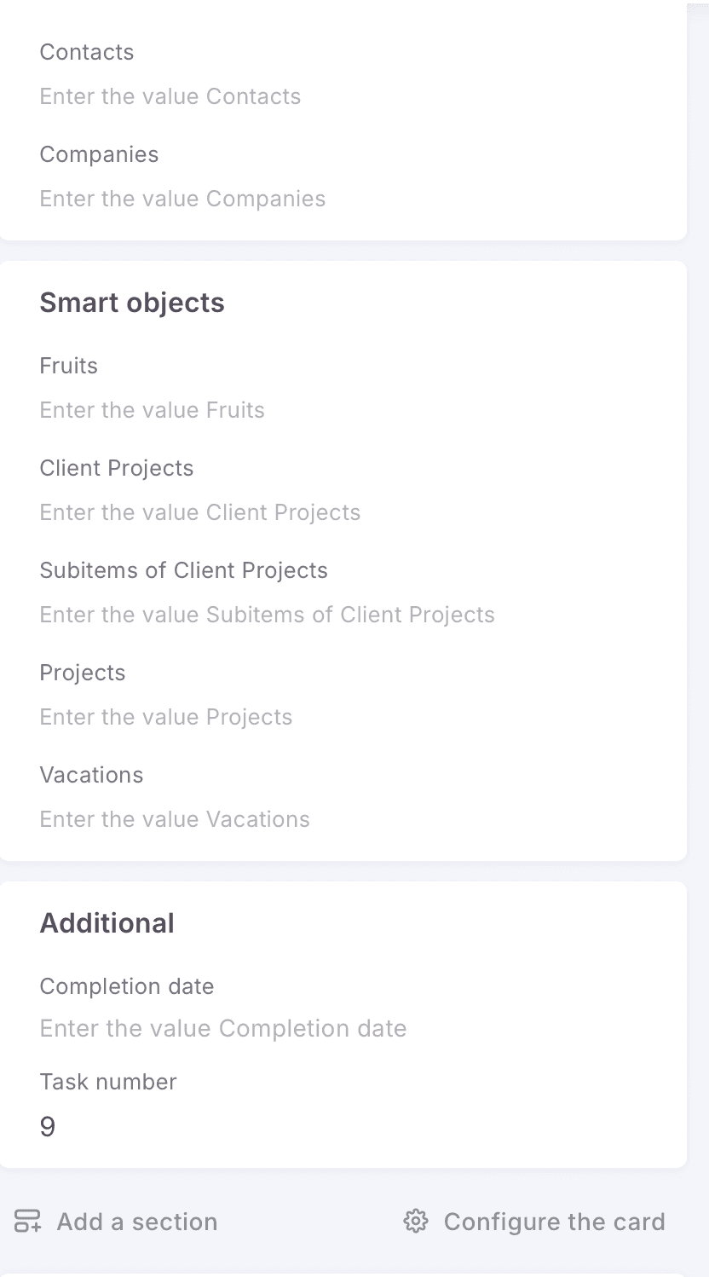This screenshot has height=1277, width=709.
Task: Enter a value in Contacts field
Action: point(170,96)
